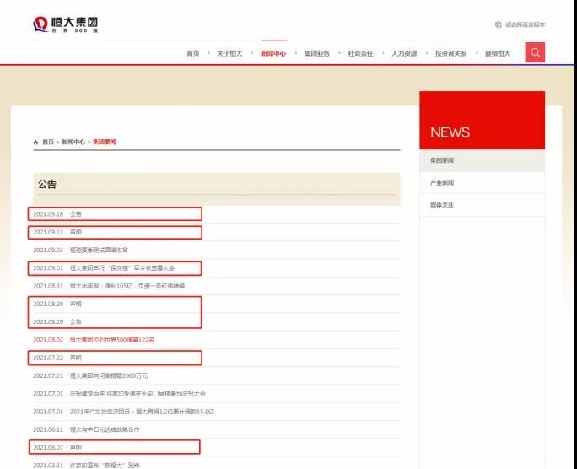Open the 2021.08.20 声明 entry
Image resolution: width=577 pixels, height=469 pixels.
(57, 304)
